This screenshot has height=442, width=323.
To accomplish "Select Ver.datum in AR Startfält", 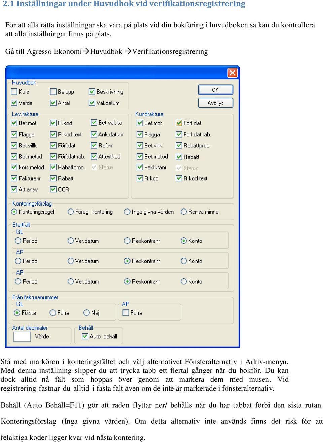I will 71,281.
